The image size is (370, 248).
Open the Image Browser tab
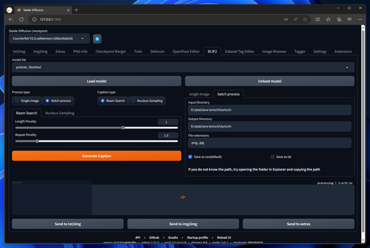tap(274, 51)
